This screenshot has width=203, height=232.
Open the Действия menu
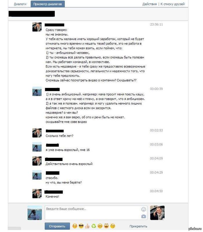point(149,4)
